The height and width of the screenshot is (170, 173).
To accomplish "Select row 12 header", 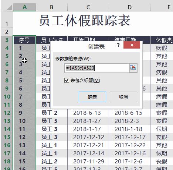I will coord(7,113).
